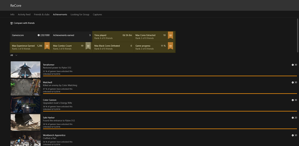Screen dimensions: 299x146
Task: Select the Achievements earned stat tile
Action: pyautogui.click(x=72, y=36)
